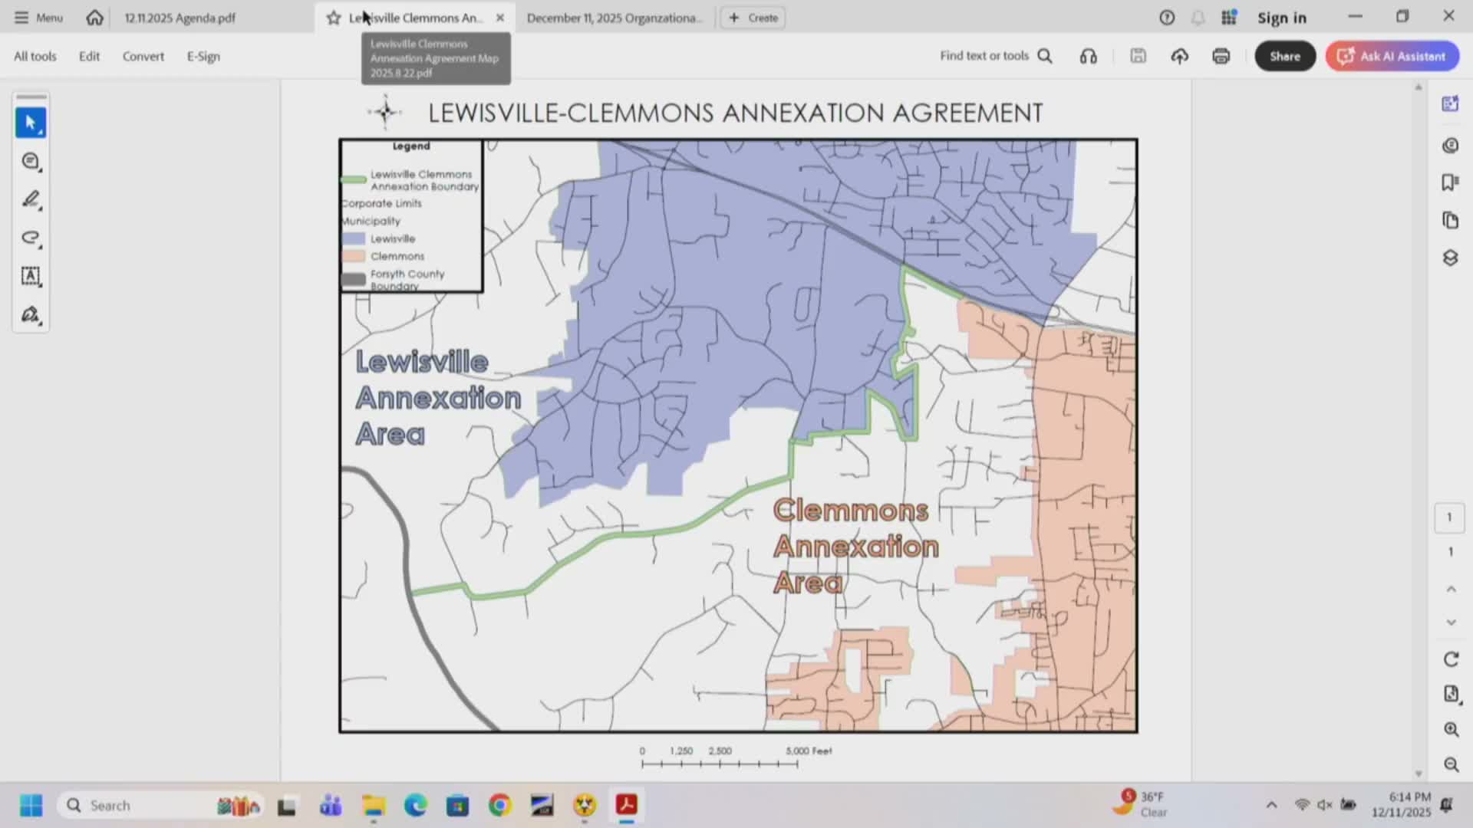Open the Comment speech-bubble tool
1473x828 pixels.
click(31, 161)
